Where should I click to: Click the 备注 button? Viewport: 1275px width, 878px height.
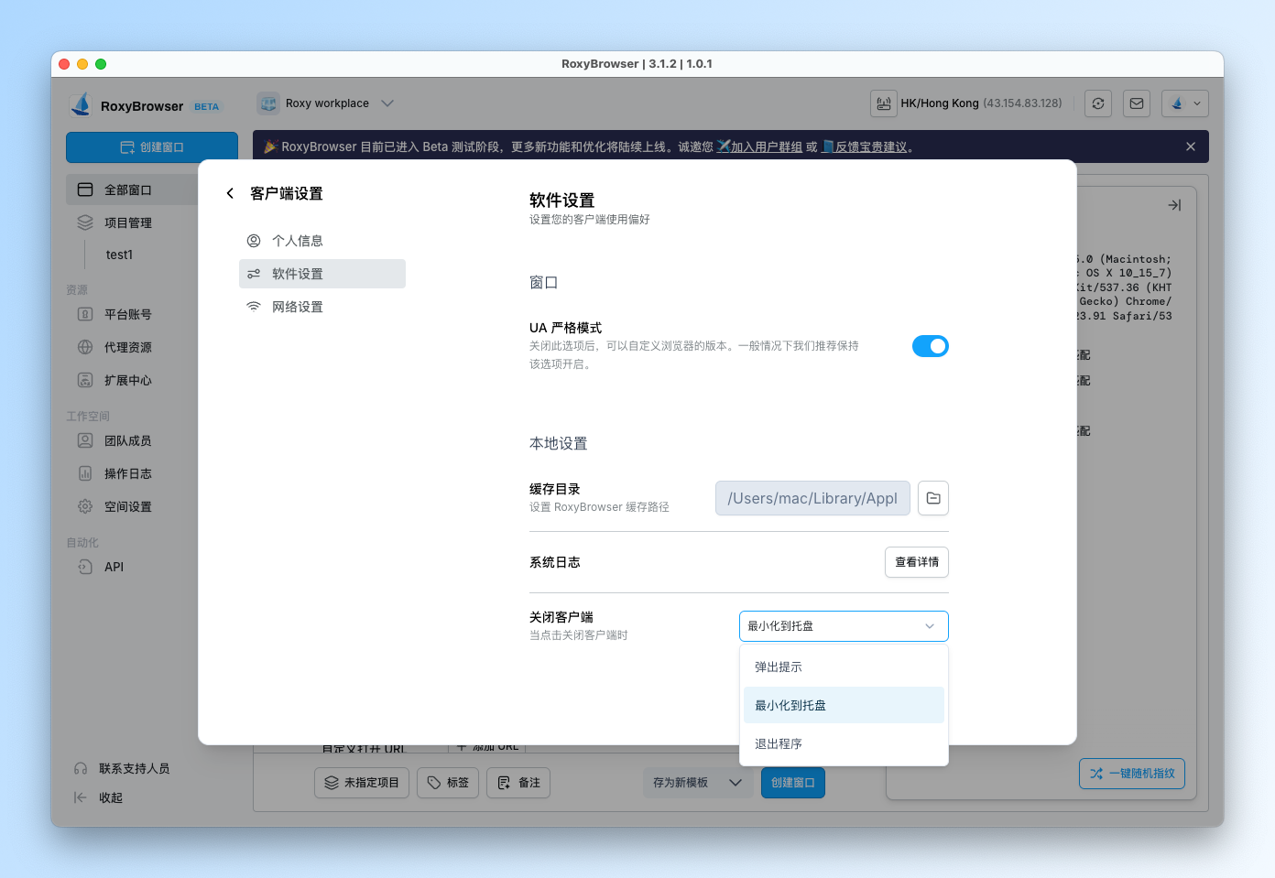pos(518,783)
